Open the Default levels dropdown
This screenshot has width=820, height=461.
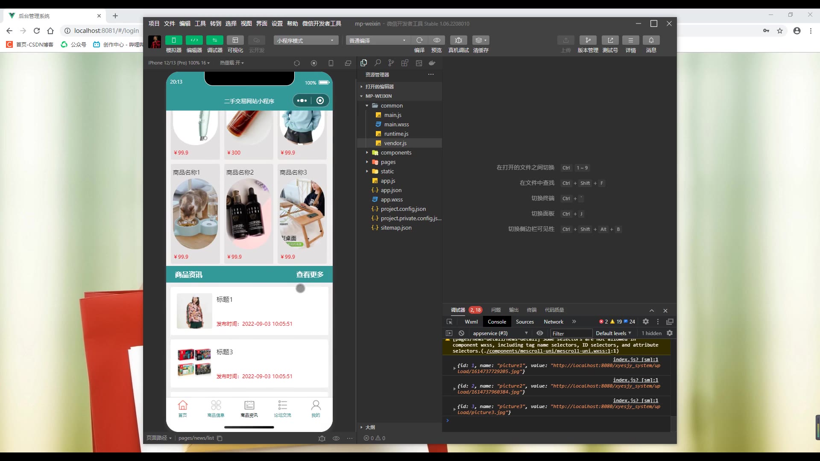pos(613,333)
